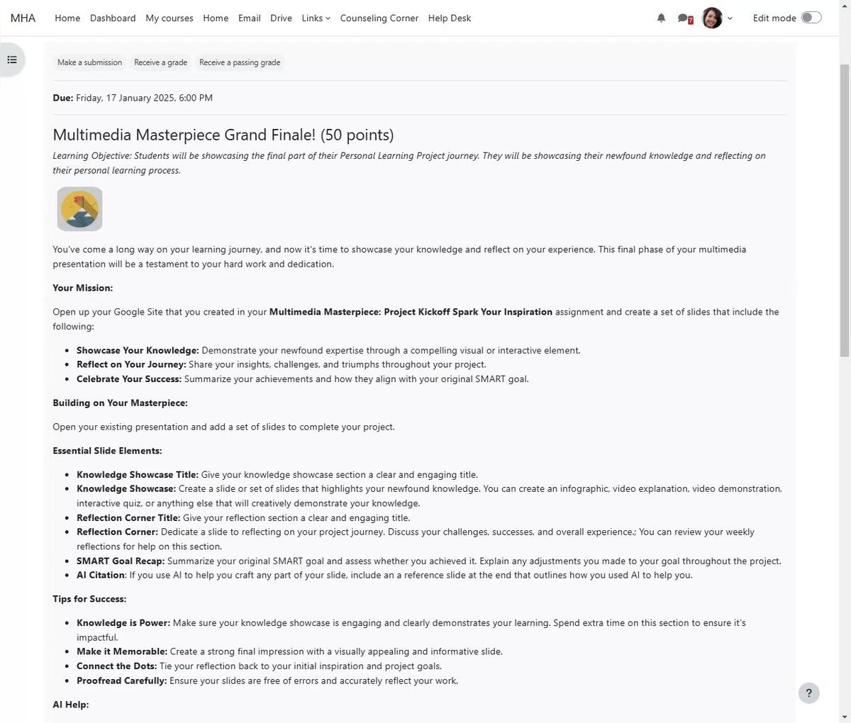Toggle Edit mode switch on
The image size is (851, 723).
click(x=811, y=18)
